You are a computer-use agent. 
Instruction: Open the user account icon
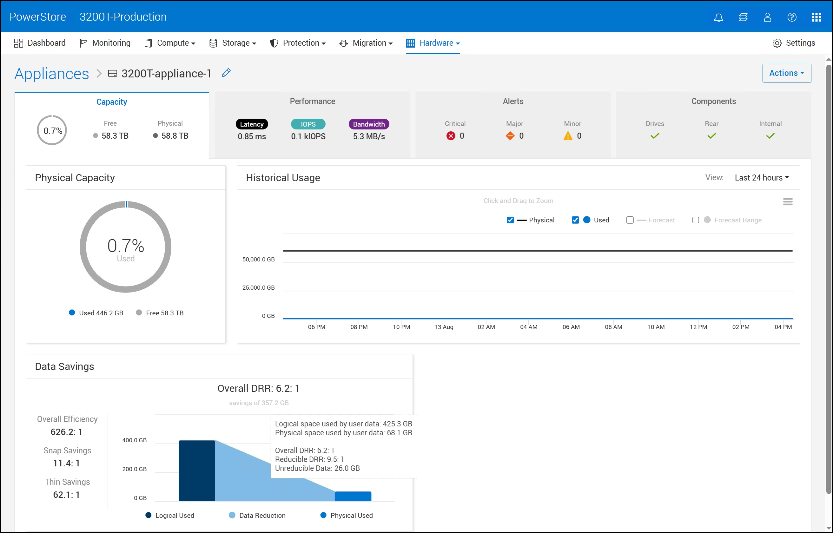pyautogui.click(x=767, y=17)
